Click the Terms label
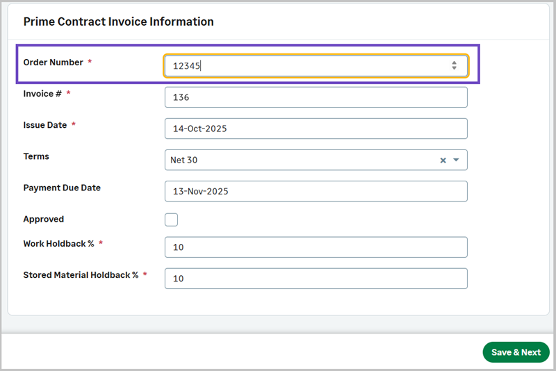The width and height of the screenshot is (556, 371). point(36,157)
